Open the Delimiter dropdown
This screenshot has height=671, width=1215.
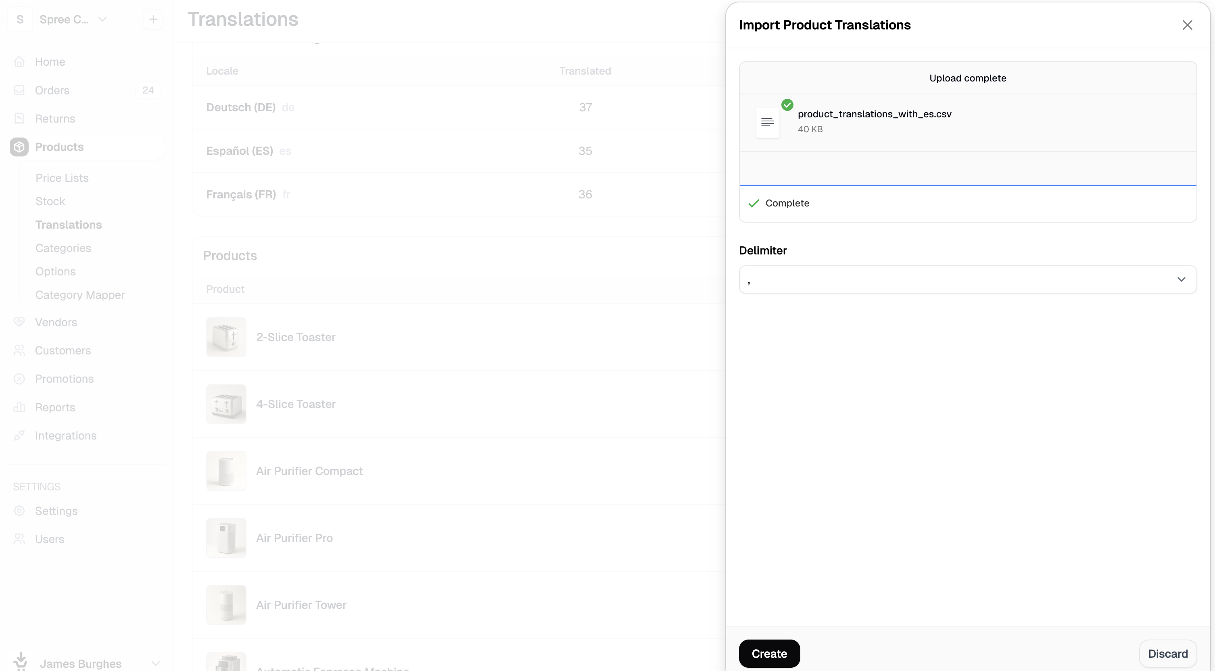[x=967, y=279]
